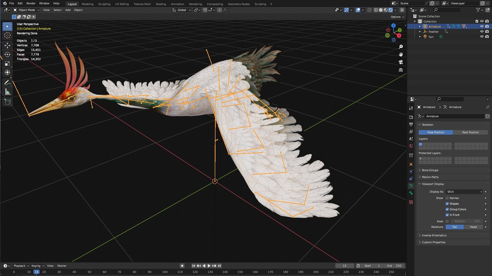Set Relations to Head

pos(473,227)
